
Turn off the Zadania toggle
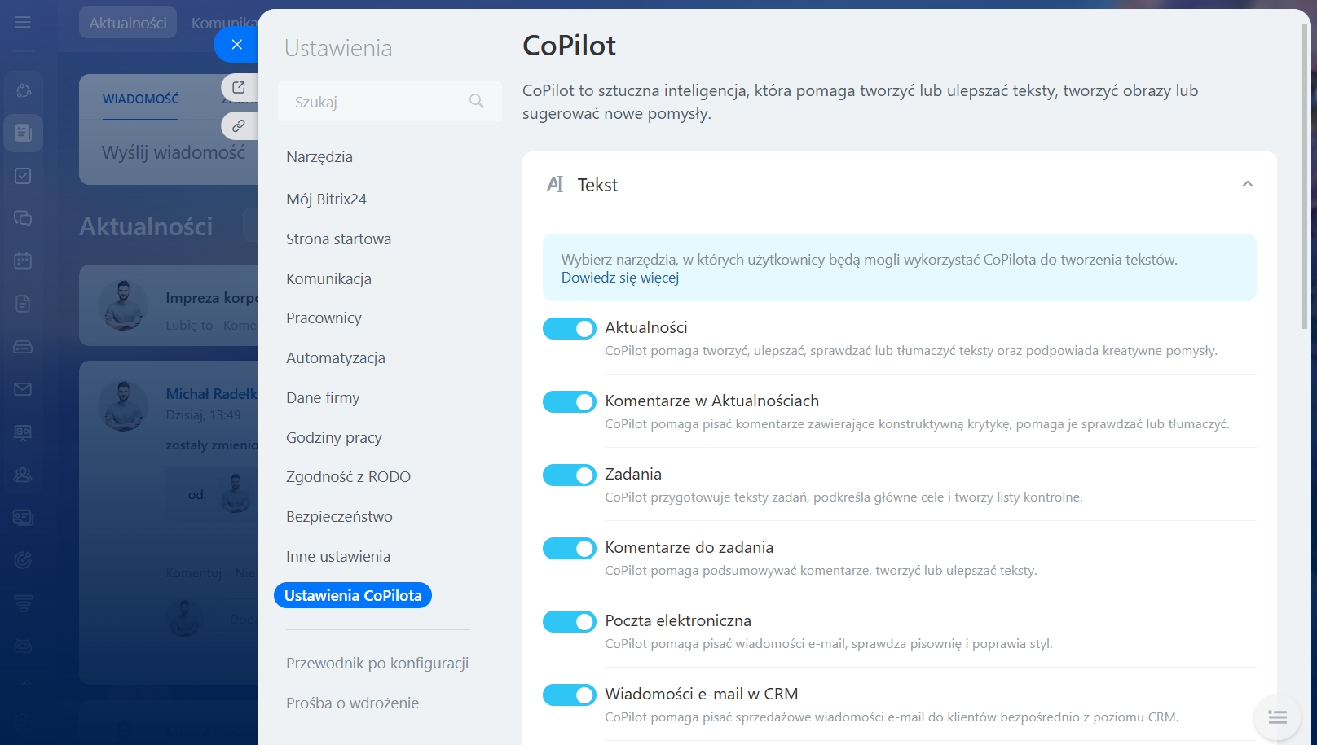pyautogui.click(x=570, y=475)
